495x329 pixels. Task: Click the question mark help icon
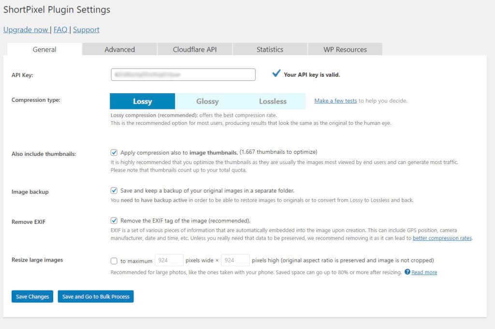[407, 272]
